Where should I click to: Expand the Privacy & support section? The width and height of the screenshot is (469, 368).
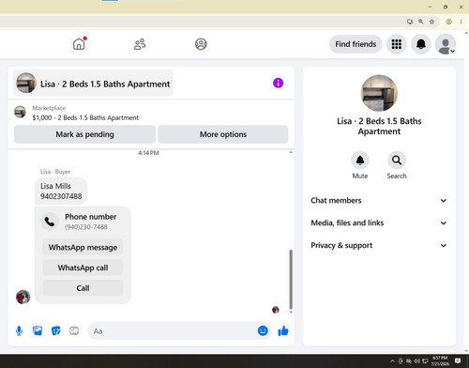[x=379, y=246]
